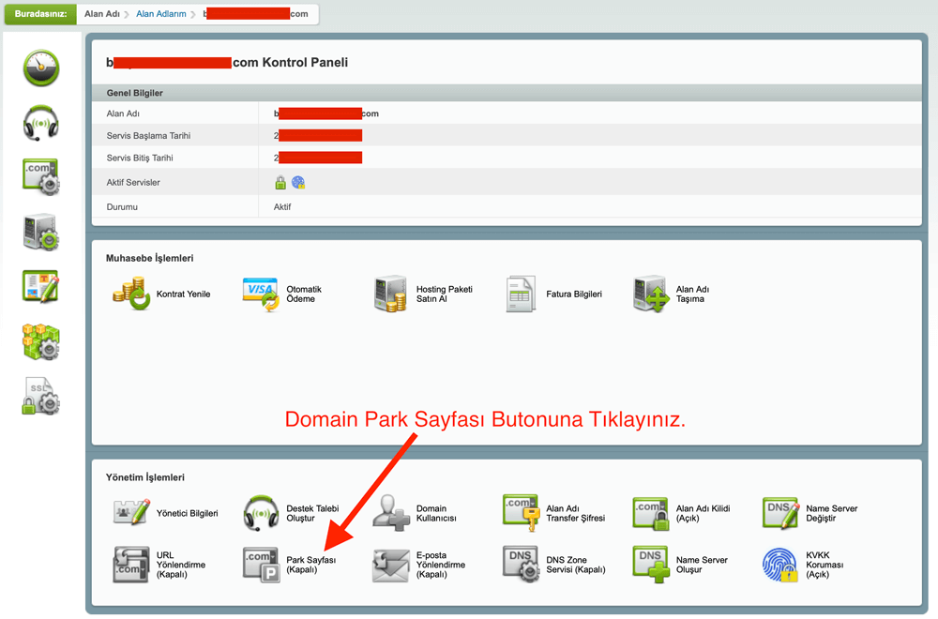Open the Destek Talebi Oluştur link
938x619 pixels.
[x=312, y=513]
